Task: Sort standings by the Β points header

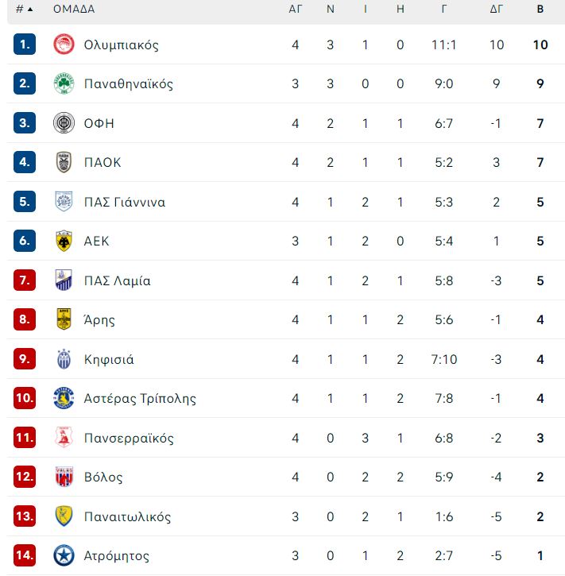Action: tap(540, 9)
